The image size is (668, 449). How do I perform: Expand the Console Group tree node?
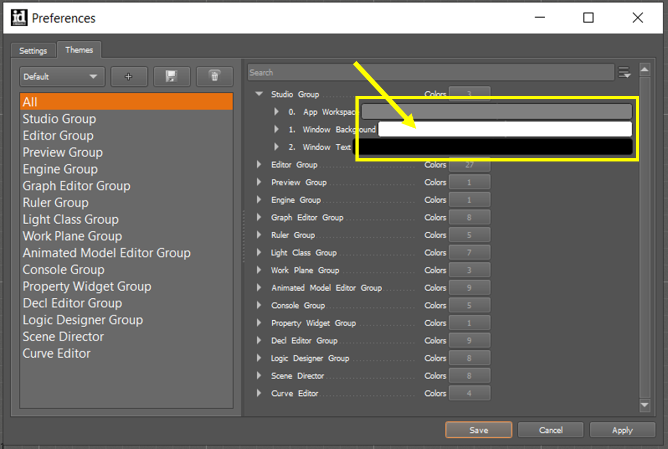[259, 305]
